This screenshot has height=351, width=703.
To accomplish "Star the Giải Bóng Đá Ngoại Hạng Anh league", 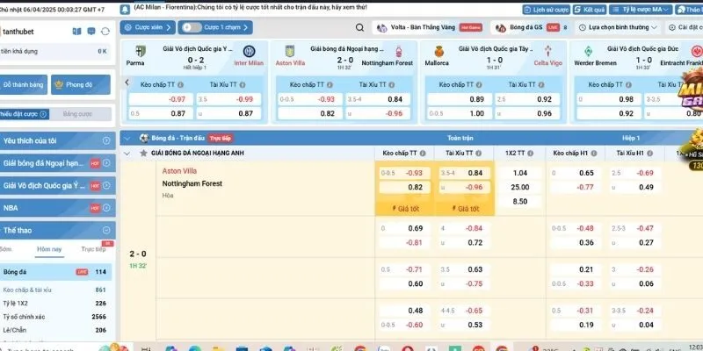I will pos(142,152).
